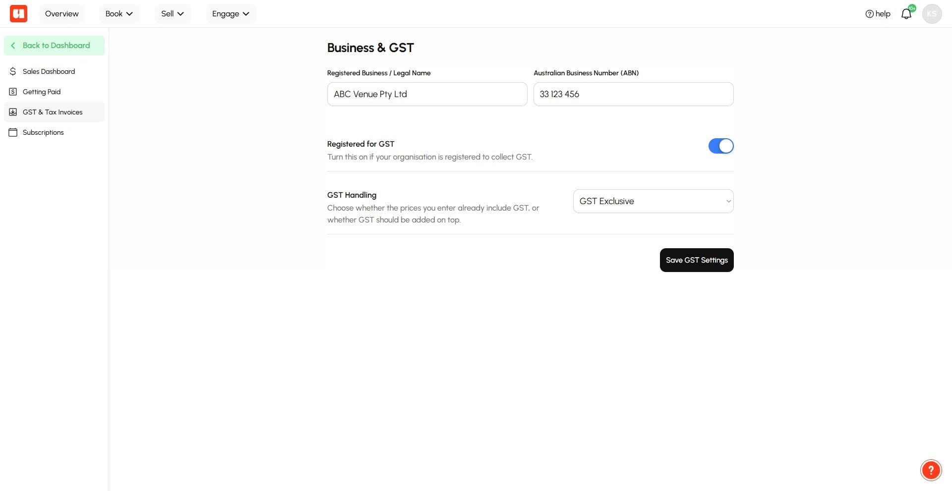The width and height of the screenshot is (952, 491).
Task: Focus the Registered Business Legal Name field
Action: [427, 94]
